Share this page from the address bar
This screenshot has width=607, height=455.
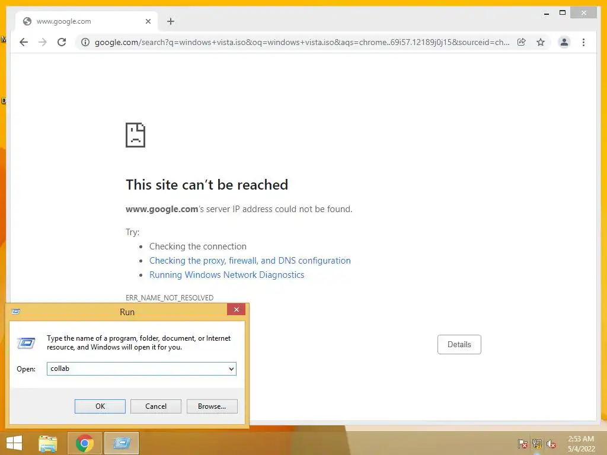(x=522, y=42)
